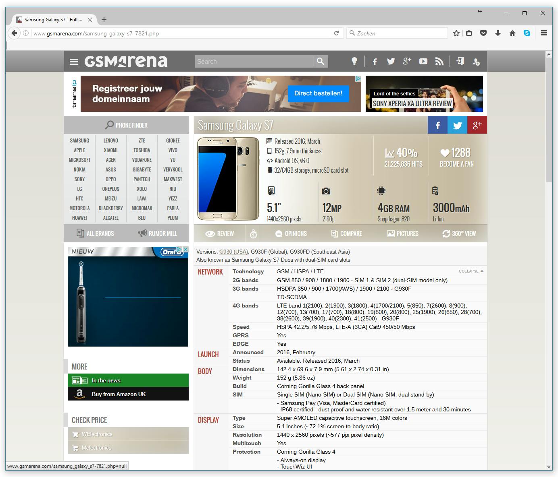Submit search with the magnifier button
This screenshot has width=558, height=477.
[321, 61]
